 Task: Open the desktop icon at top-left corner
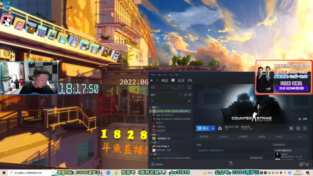tap(6, 7)
